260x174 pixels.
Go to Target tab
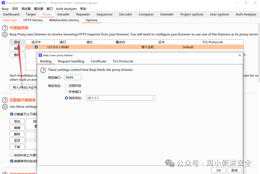pos(31,14)
